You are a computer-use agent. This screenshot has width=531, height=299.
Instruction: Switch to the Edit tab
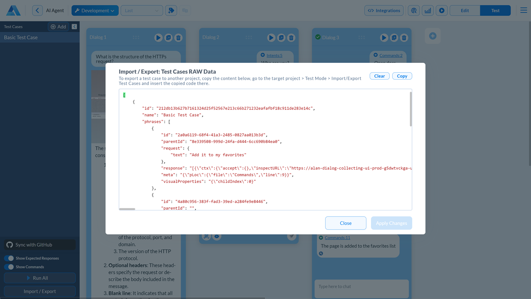pos(465,11)
